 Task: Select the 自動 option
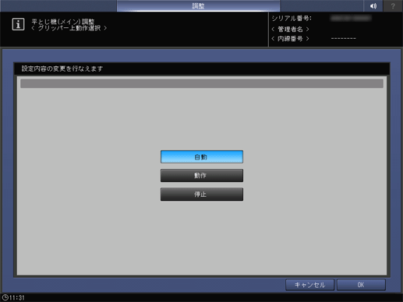click(202, 156)
